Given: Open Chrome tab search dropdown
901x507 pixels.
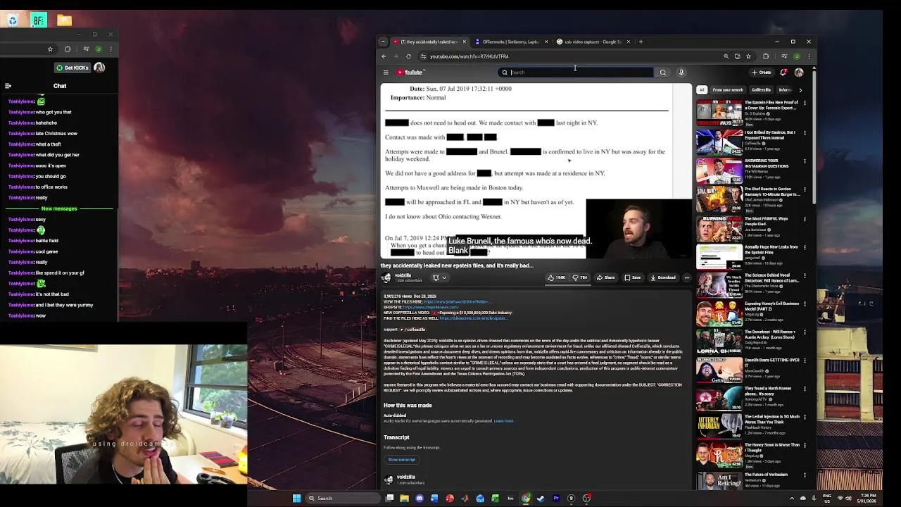Looking at the screenshot, I should 382,42.
